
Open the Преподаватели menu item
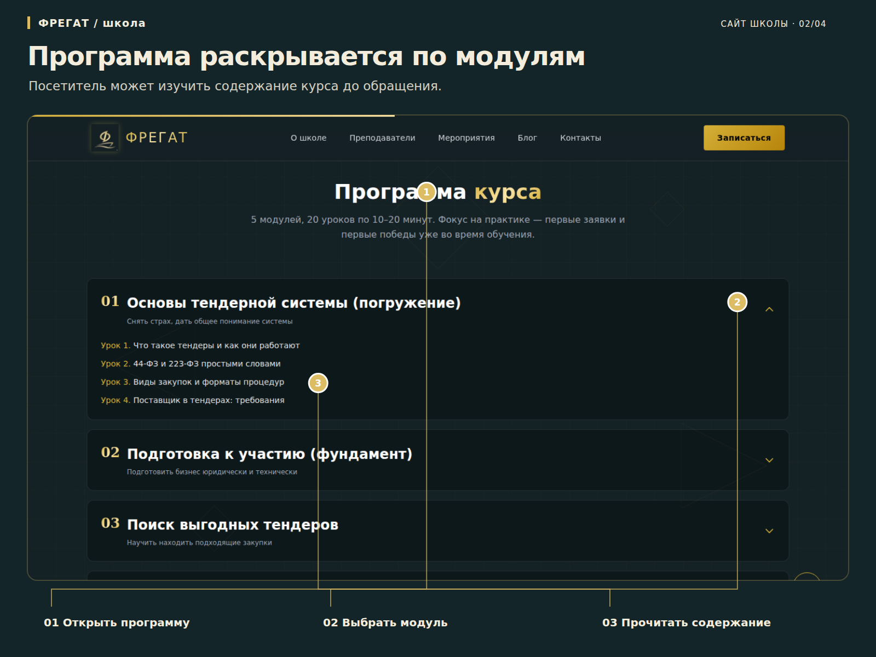[382, 138]
